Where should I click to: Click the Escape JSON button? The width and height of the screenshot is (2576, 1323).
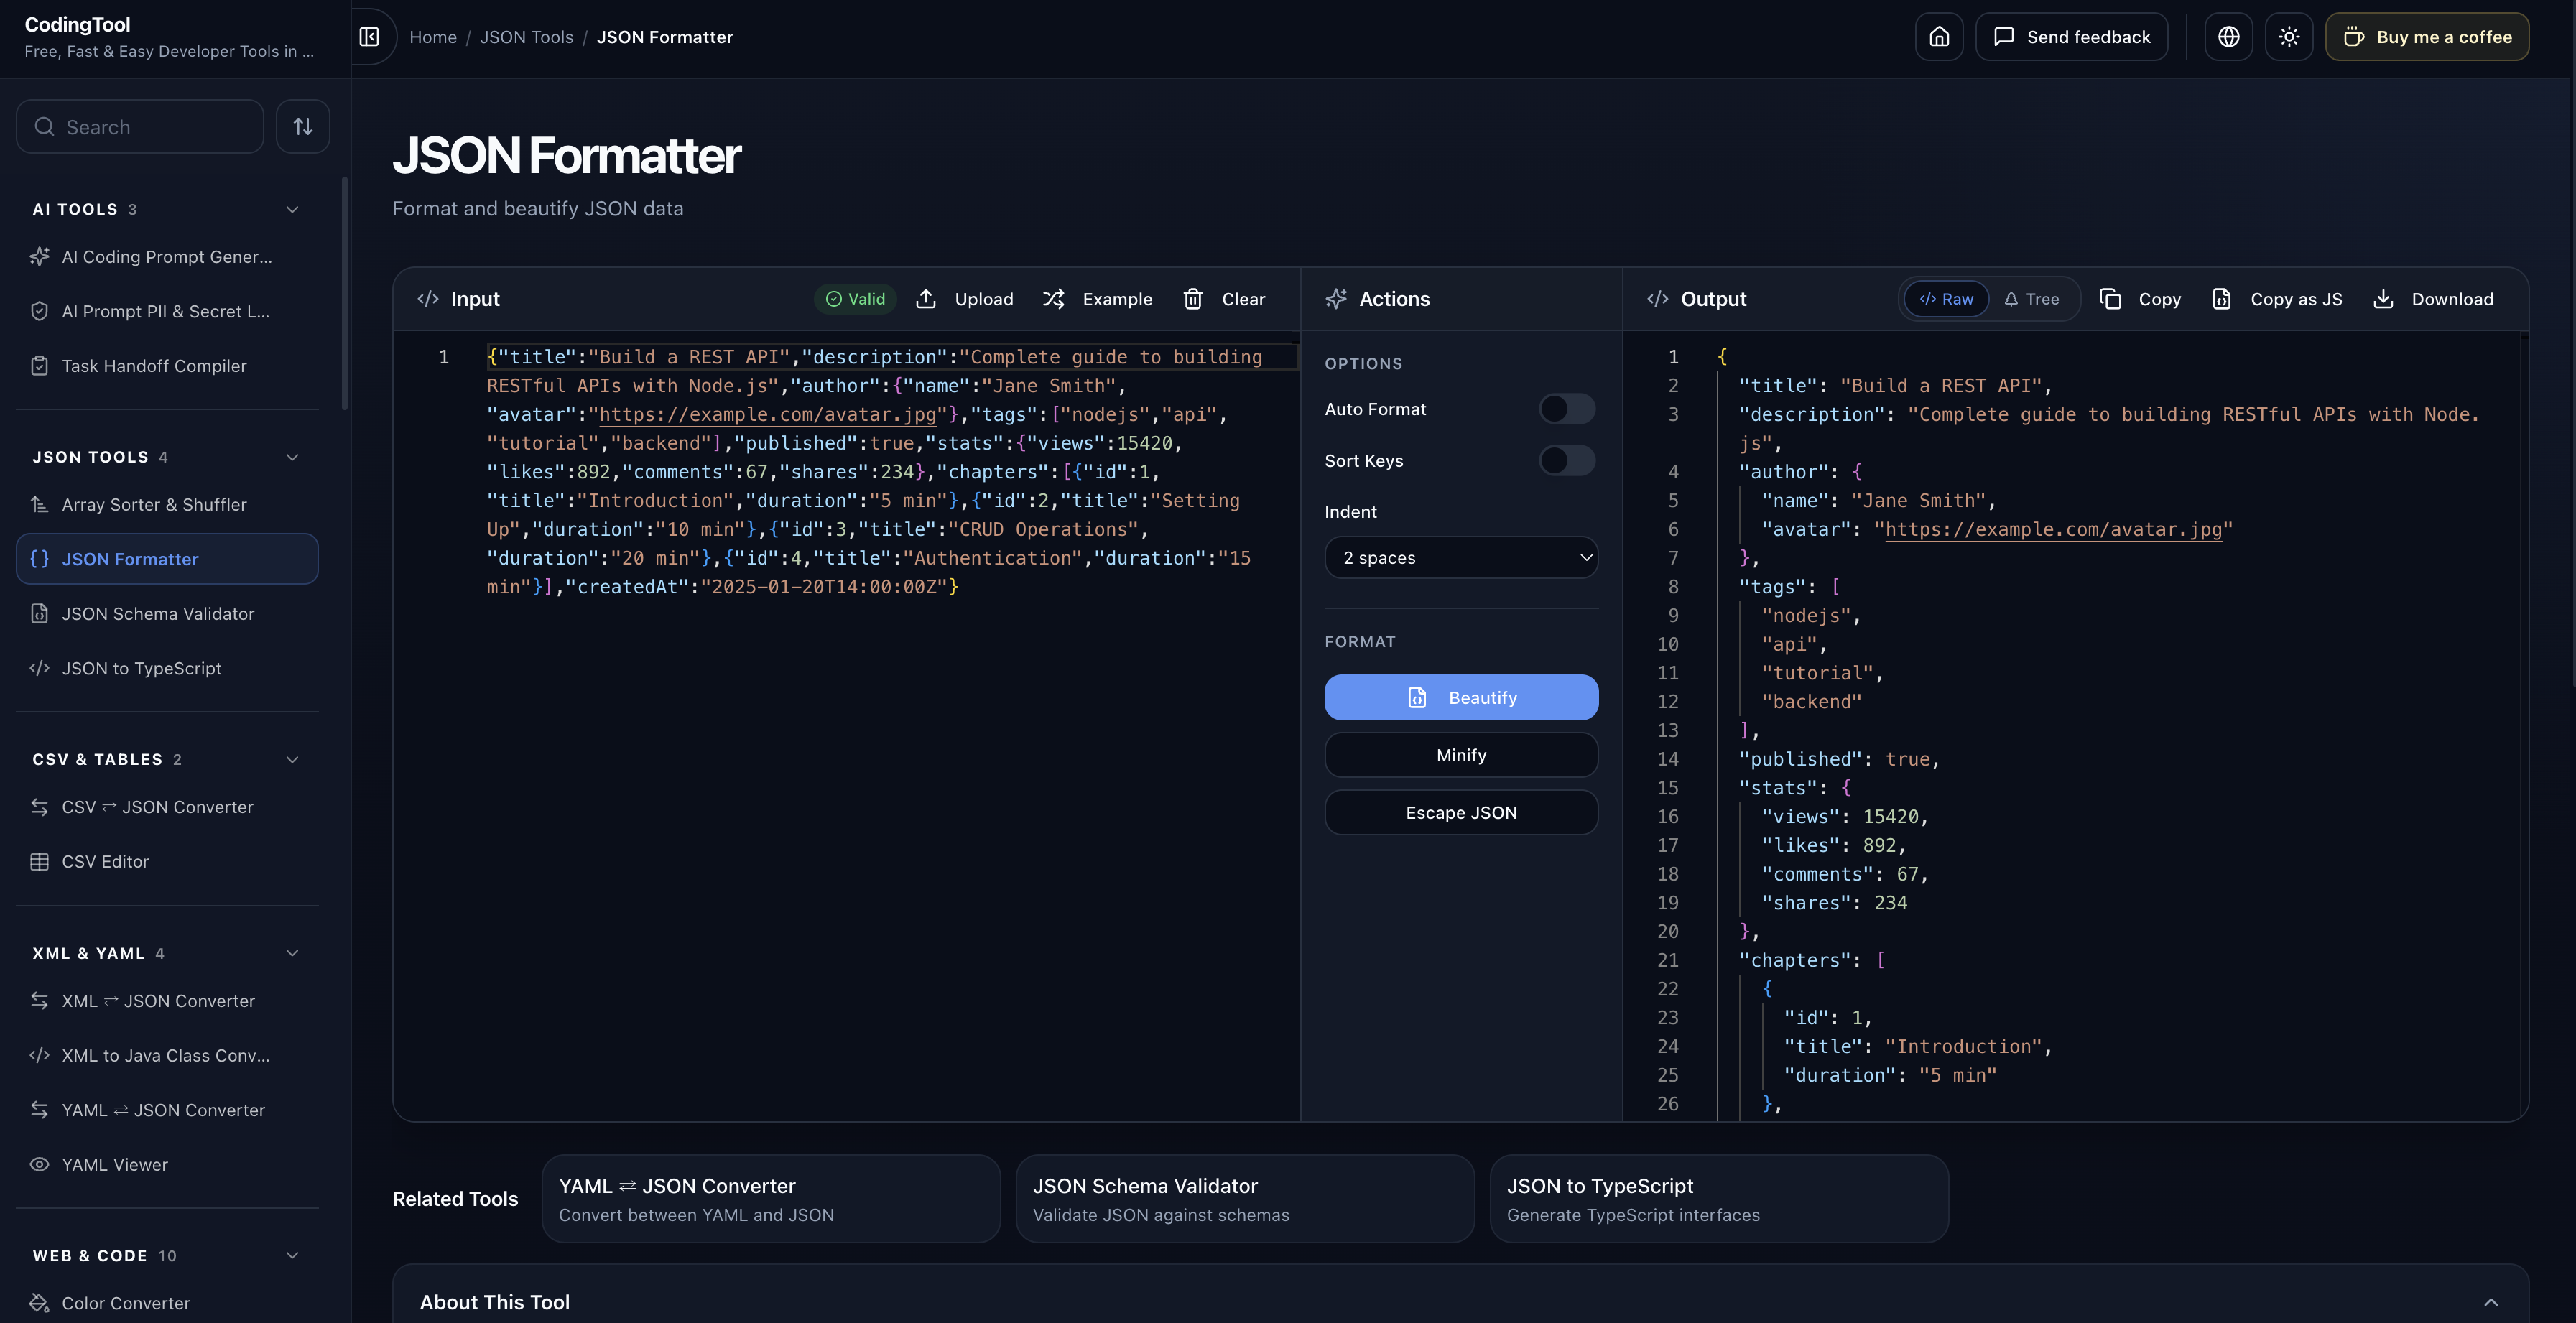(x=1461, y=812)
